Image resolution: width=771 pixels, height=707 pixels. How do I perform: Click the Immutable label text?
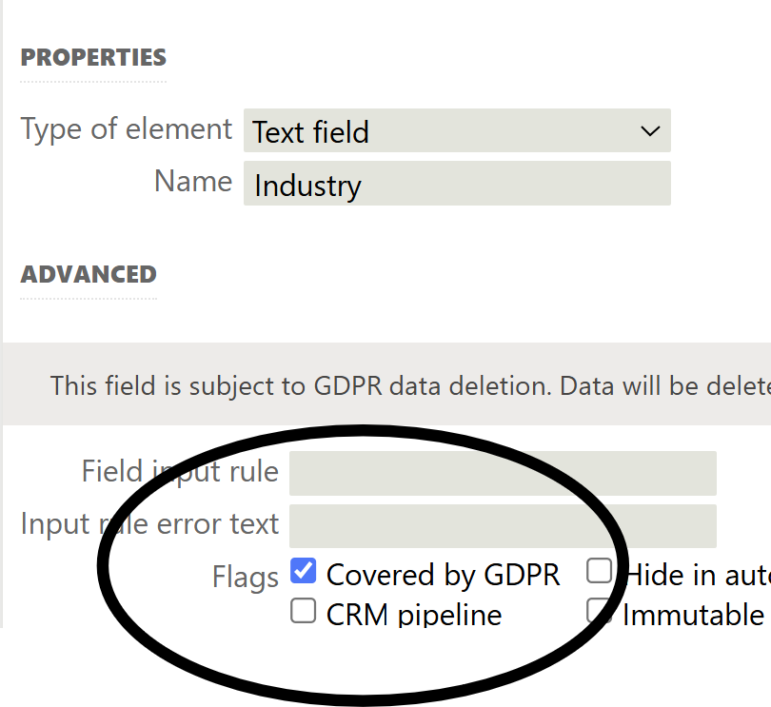click(x=692, y=614)
